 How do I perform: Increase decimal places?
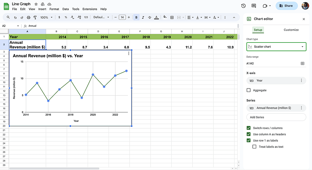(79, 17)
